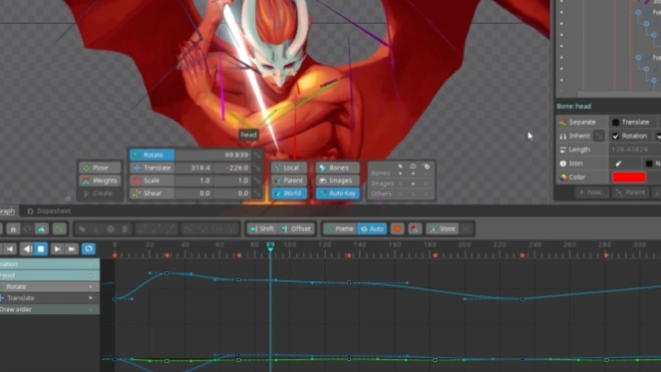661x372 pixels.
Task: Click the link icon beside Inherit
Action: click(599, 136)
